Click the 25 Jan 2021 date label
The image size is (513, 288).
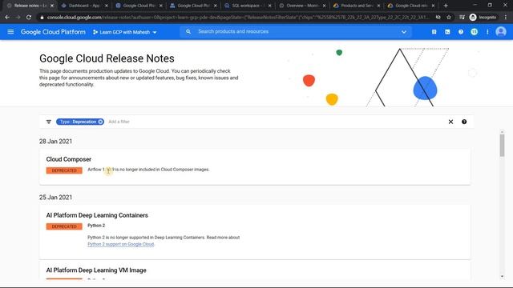[55, 198]
